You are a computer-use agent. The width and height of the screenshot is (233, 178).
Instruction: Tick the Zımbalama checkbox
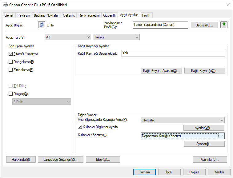(10, 69)
